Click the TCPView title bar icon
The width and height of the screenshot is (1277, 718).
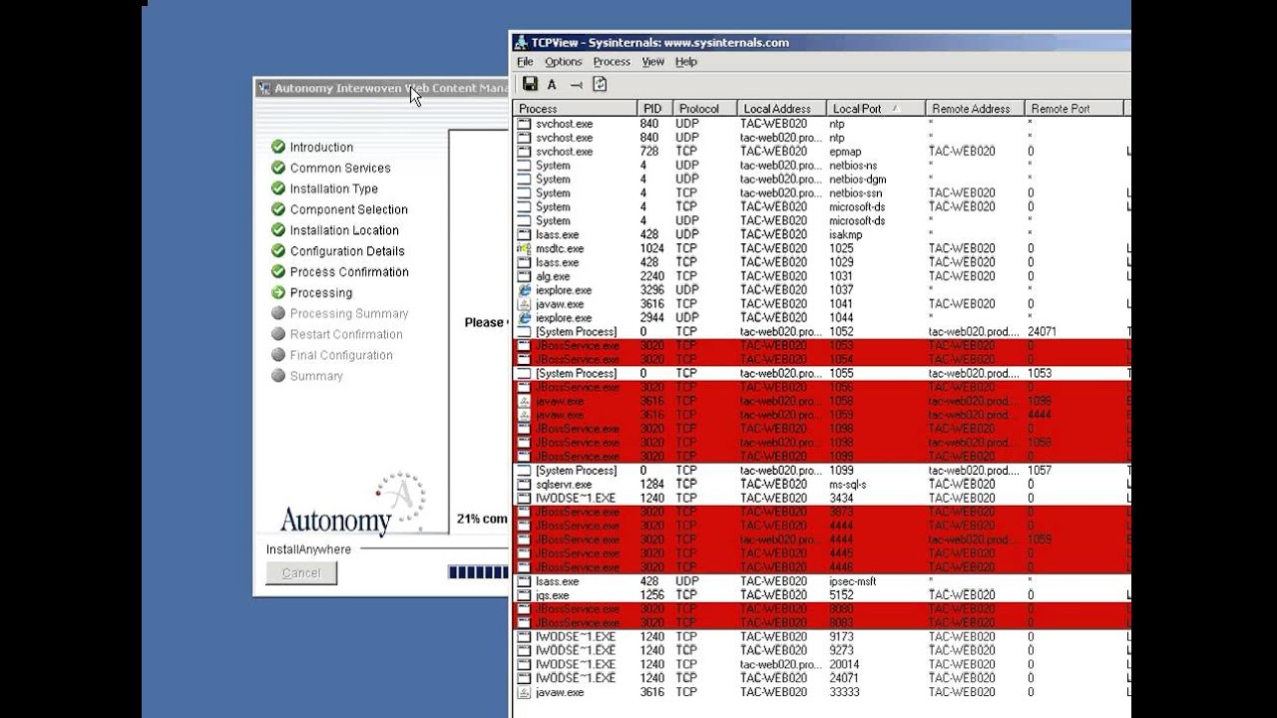coord(520,43)
